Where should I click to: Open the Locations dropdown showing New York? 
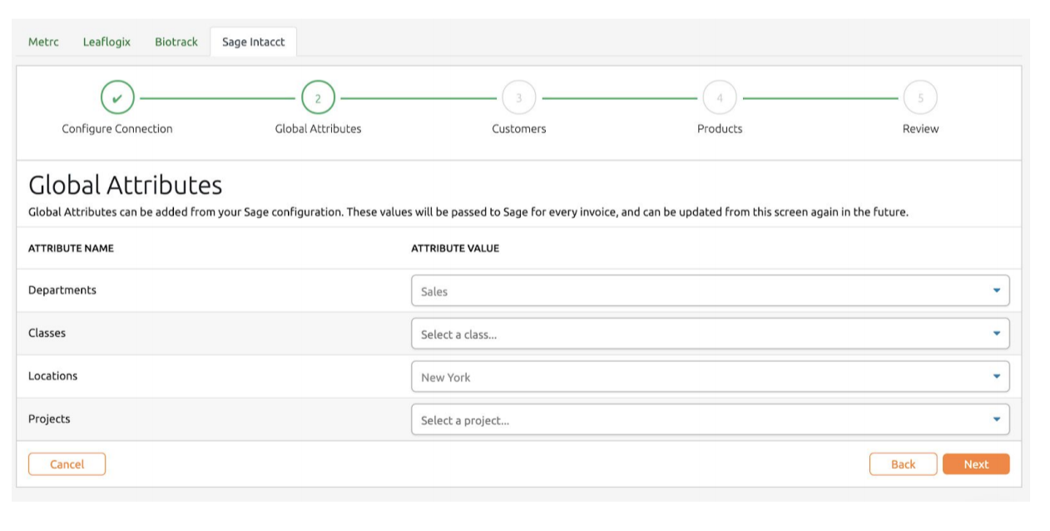pyautogui.click(x=699, y=376)
